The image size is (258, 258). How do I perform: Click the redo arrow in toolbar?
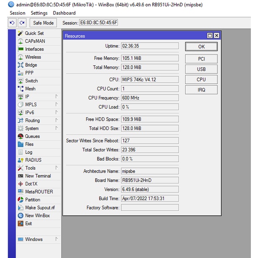[x=22, y=23]
